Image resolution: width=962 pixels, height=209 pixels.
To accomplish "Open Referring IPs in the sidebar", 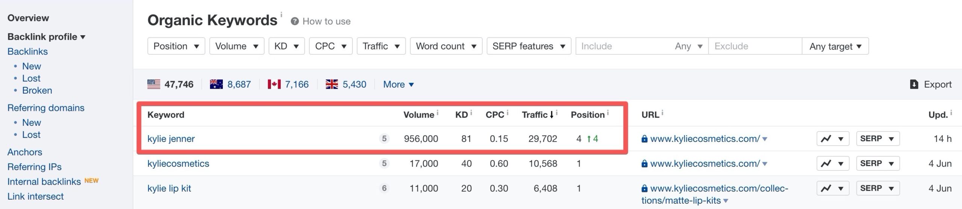I will coord(35,167).
